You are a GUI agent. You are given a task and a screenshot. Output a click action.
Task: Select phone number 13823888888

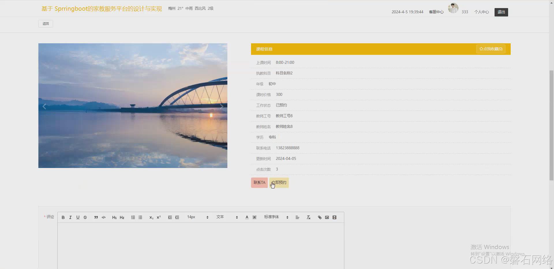[287, 148]
